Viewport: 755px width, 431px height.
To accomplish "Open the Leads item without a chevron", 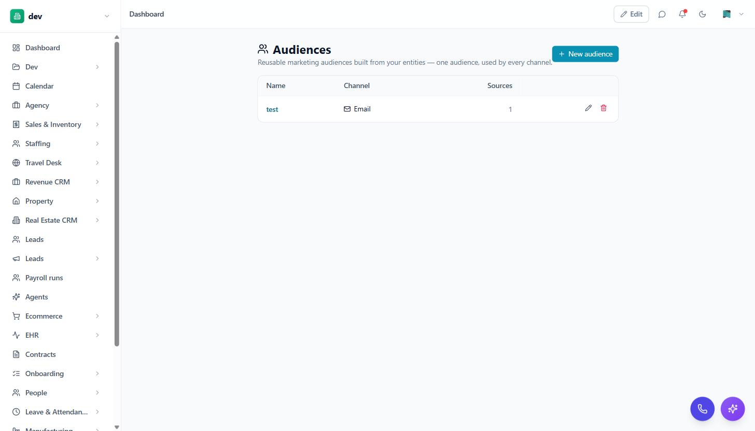I will click(56, 239).
